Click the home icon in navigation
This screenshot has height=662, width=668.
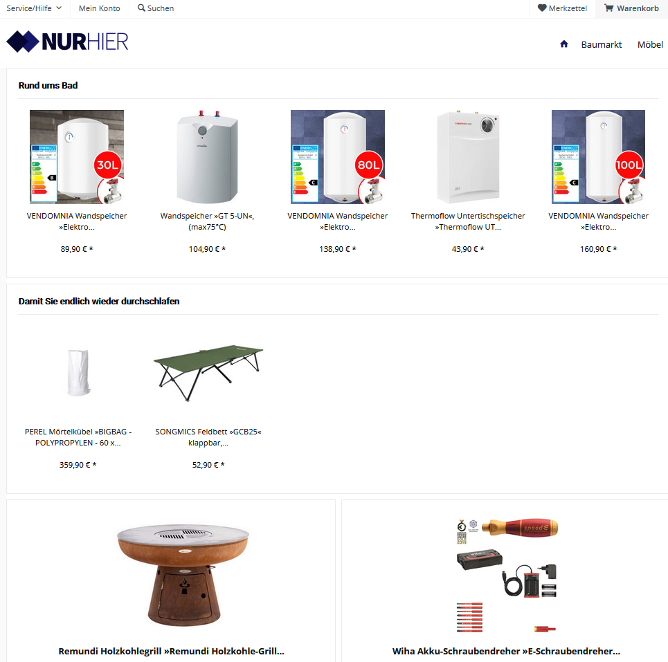[x=563, y=44]
